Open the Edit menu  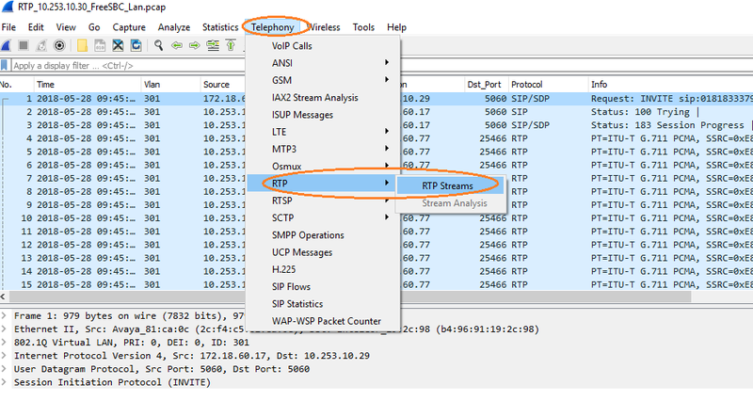point(36,27)
